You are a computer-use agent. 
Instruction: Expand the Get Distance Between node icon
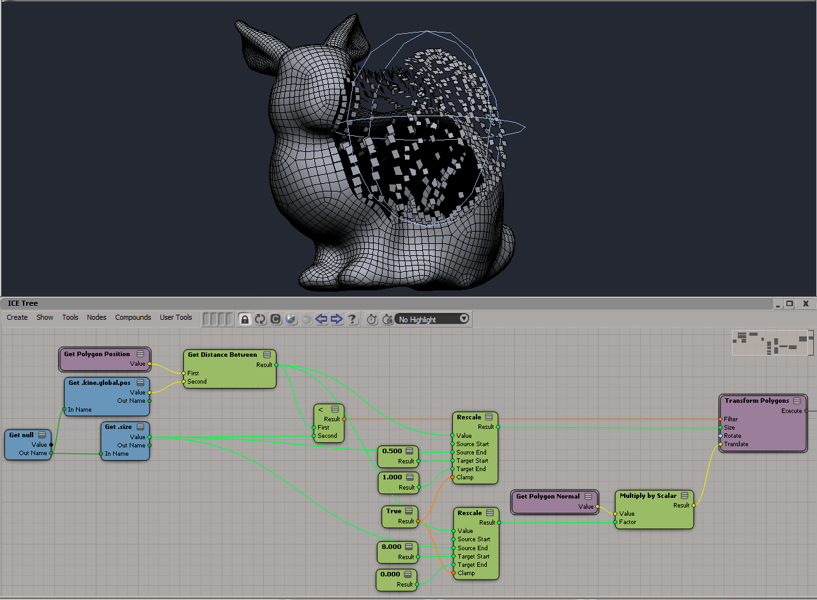(x=267, y=355)
